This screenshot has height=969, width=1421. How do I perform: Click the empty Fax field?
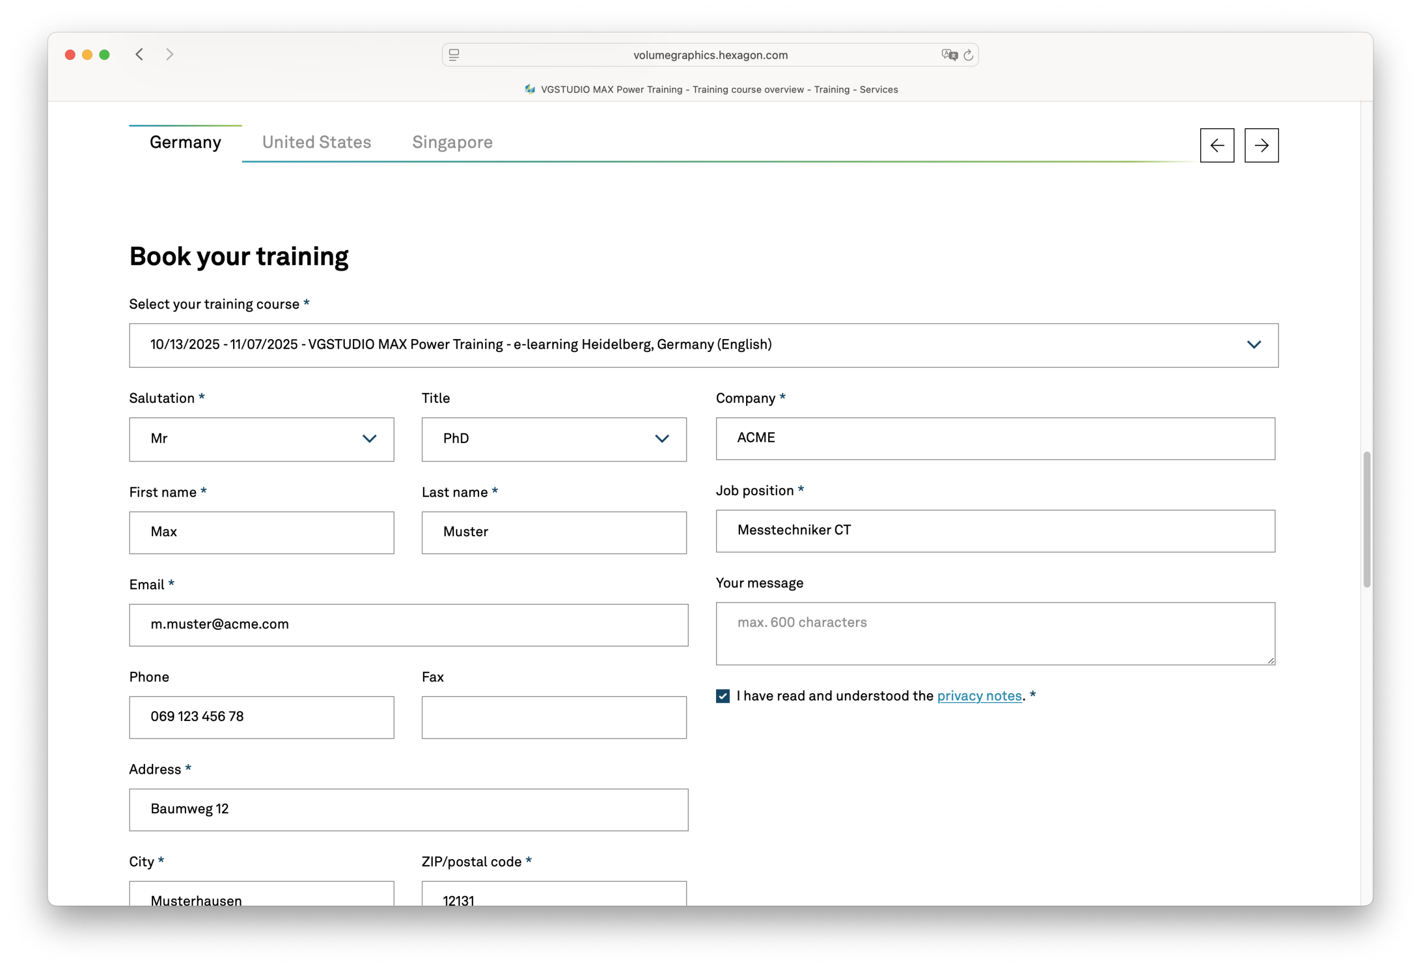[554, 718]
